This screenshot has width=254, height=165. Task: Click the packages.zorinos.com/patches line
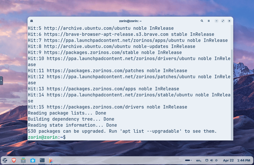pyautogui.click(x=108, y=71)
